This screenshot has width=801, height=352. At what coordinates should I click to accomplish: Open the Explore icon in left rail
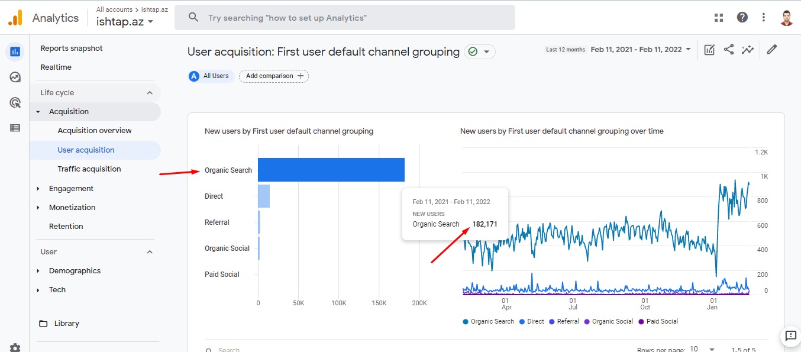15,77
